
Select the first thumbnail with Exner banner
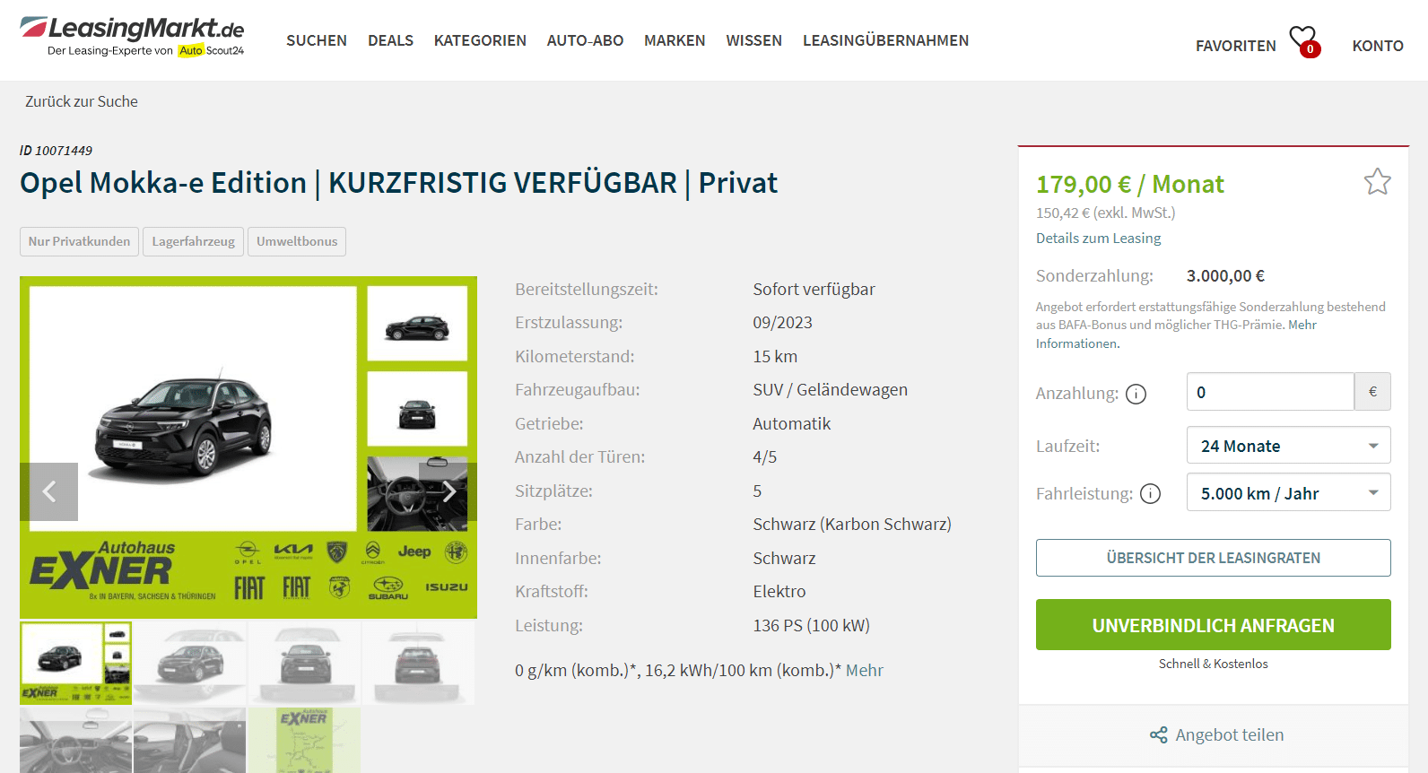[x=75, y=663]
